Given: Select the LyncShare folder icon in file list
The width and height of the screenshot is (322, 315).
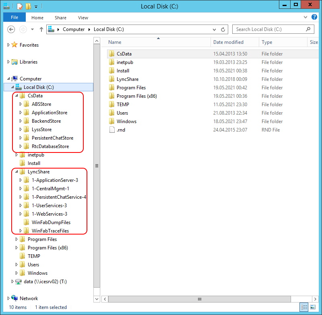Looking at the screenshot, I should (111, 79).
